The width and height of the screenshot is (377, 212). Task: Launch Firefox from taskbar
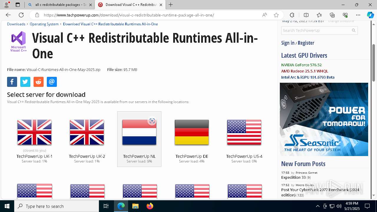point(150,206)
